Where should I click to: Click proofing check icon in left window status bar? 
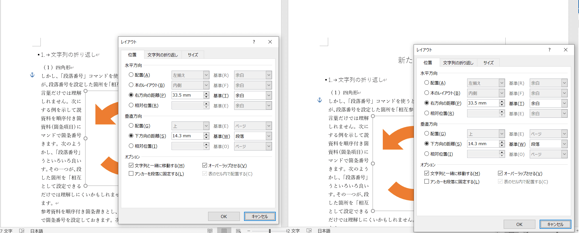point(22,231)
